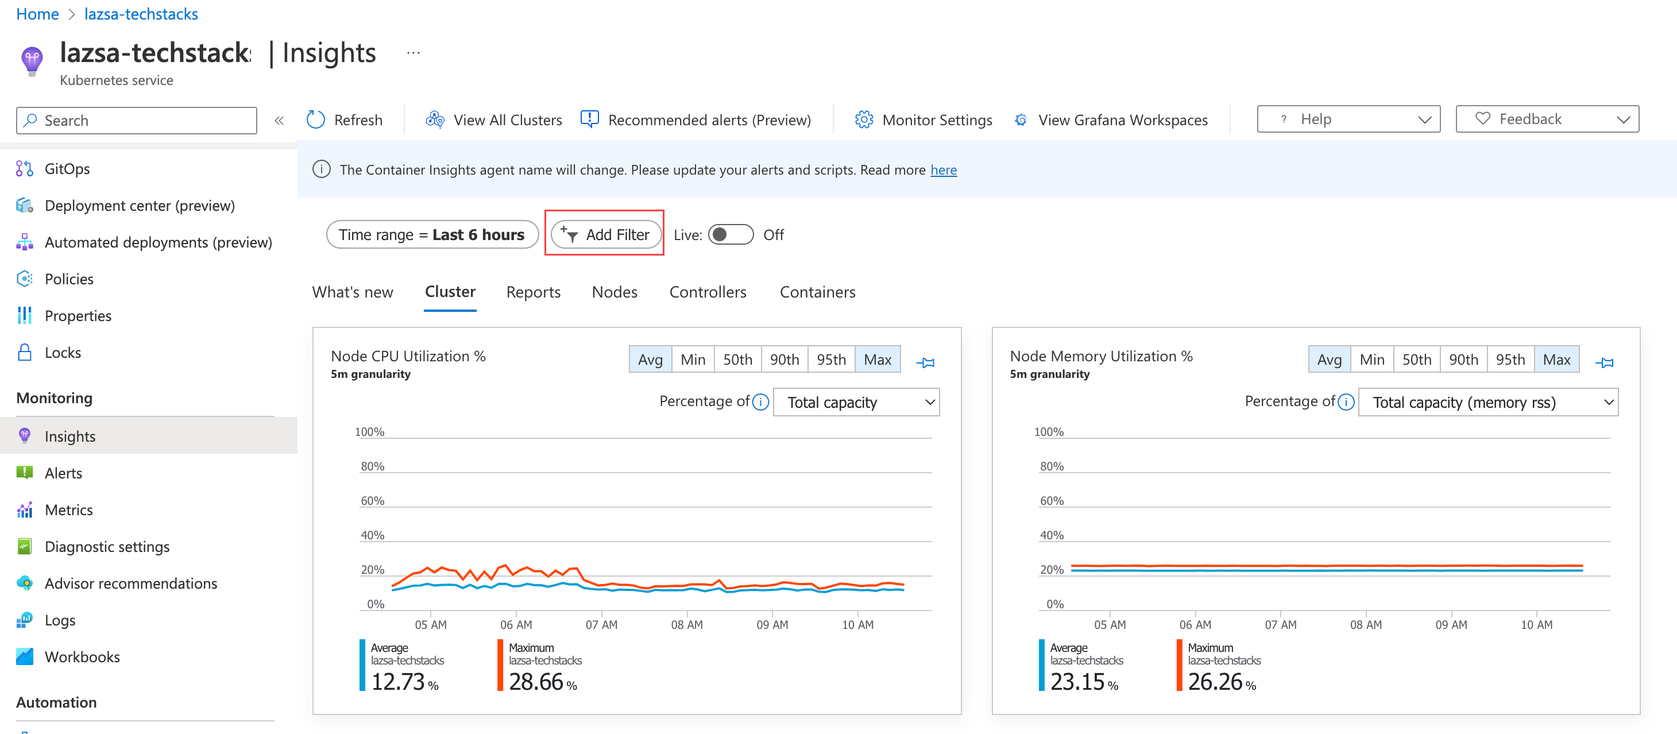
Task: Pin the Node CPU Utilization chart
Action: click(926, 363)
